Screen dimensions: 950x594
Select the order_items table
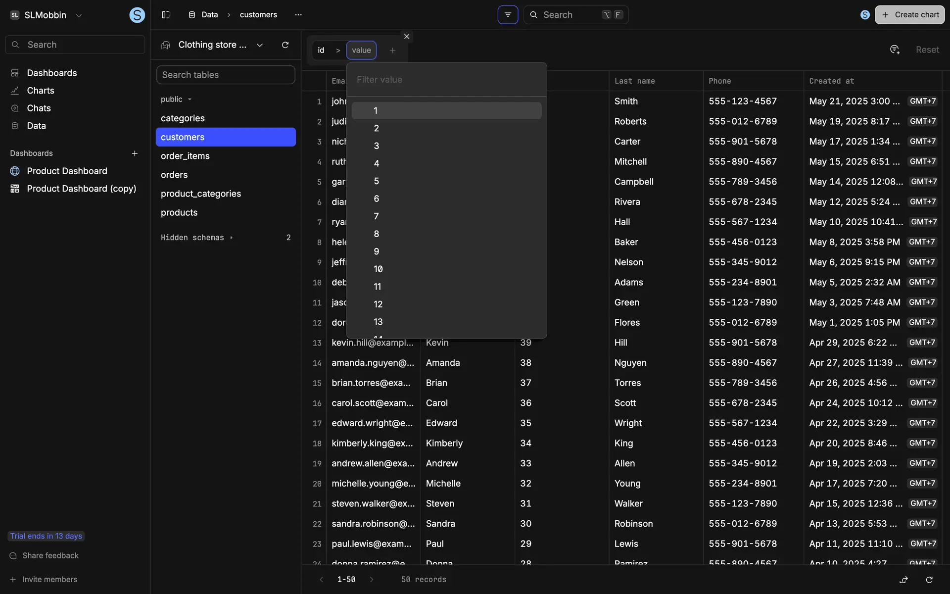(x=185, y=156)
